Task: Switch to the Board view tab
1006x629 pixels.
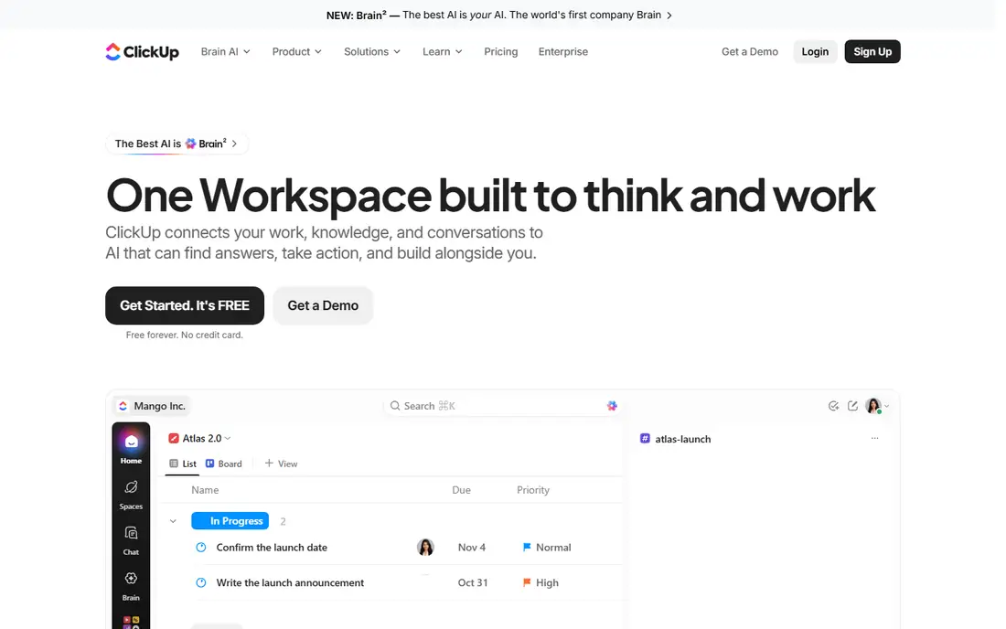Action: click(x=223, y=464)
